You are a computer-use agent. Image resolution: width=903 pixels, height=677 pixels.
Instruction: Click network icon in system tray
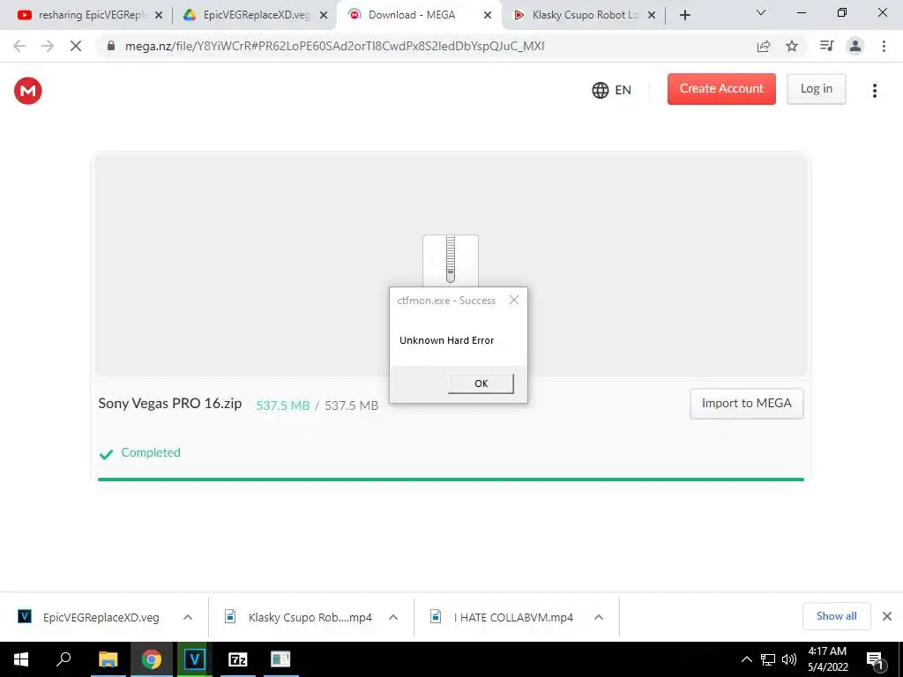pyautogui.click(x=768, y=659)
